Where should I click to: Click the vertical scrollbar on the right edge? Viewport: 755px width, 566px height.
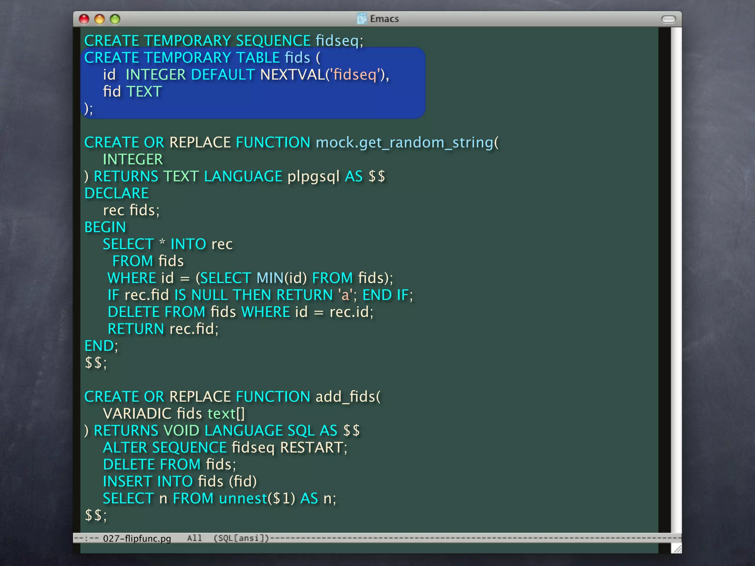(x=676, y=280)
